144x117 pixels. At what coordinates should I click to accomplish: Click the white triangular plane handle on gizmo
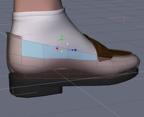pos(68,45)
